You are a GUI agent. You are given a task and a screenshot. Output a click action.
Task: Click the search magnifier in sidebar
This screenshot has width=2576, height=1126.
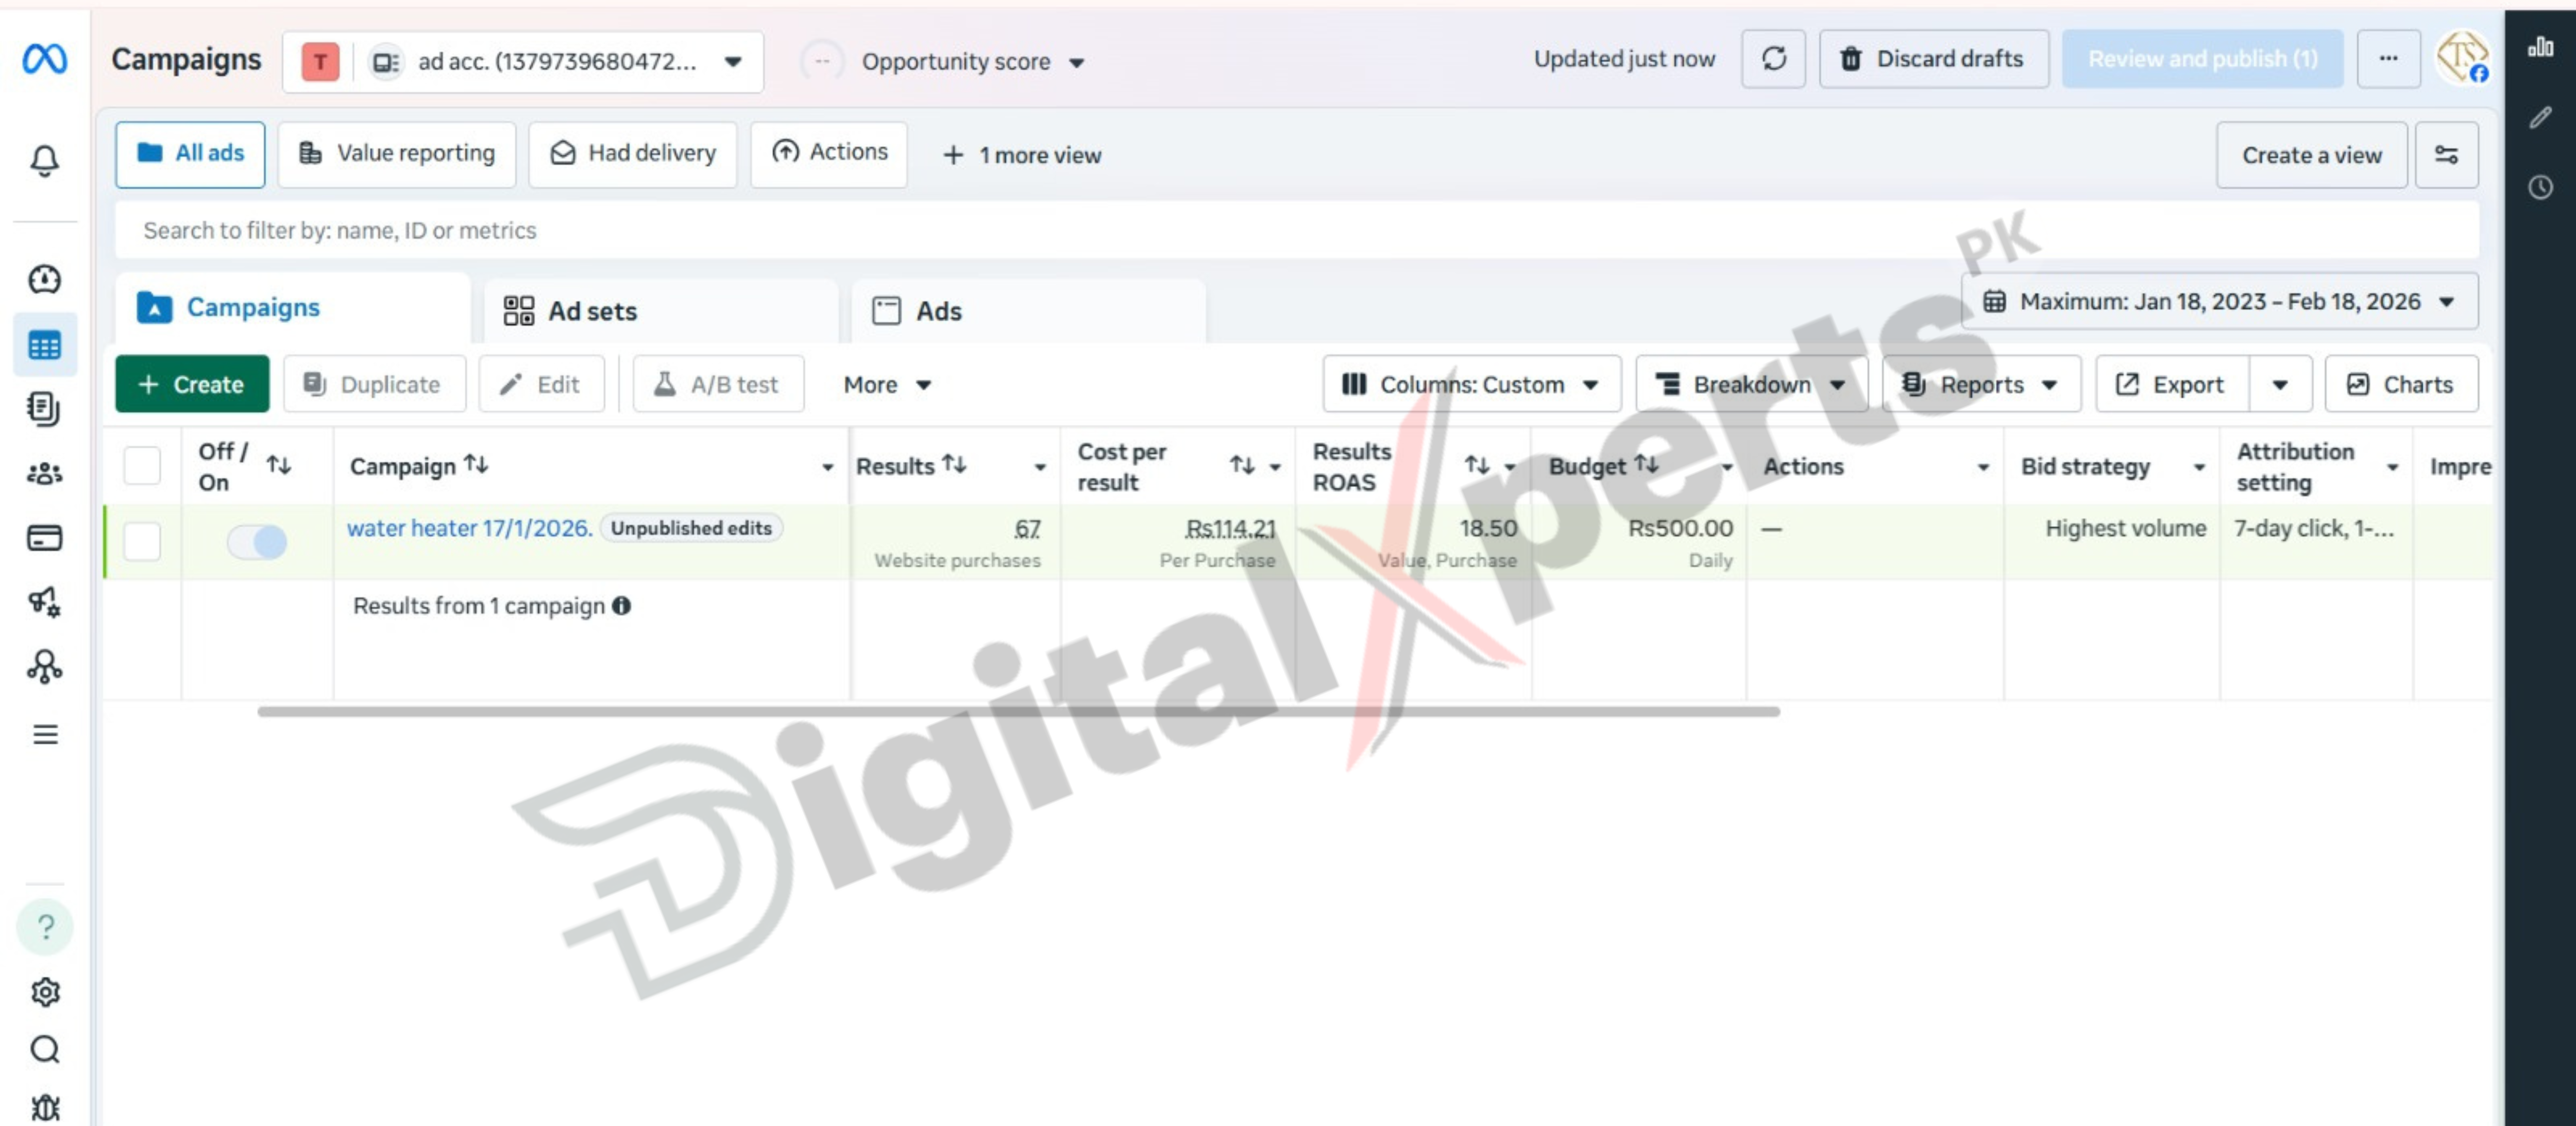45,1049
